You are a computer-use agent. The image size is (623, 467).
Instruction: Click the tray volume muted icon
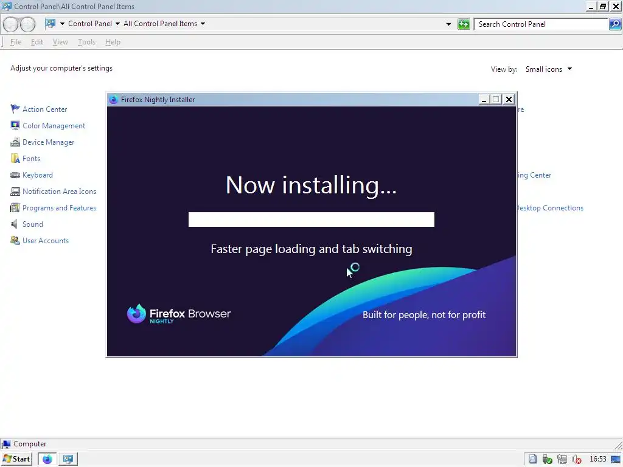[577, 460]
